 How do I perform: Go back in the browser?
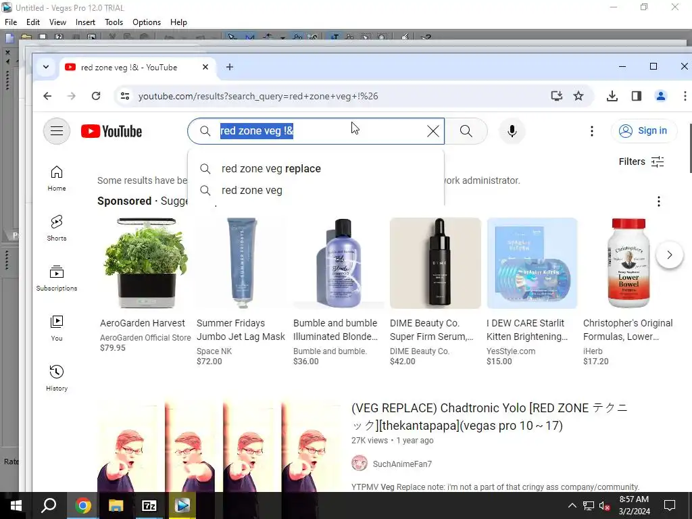coord(48,96)
